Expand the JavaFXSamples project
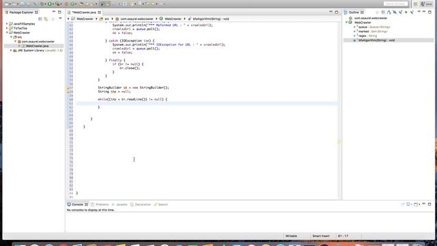 [7, 24]
